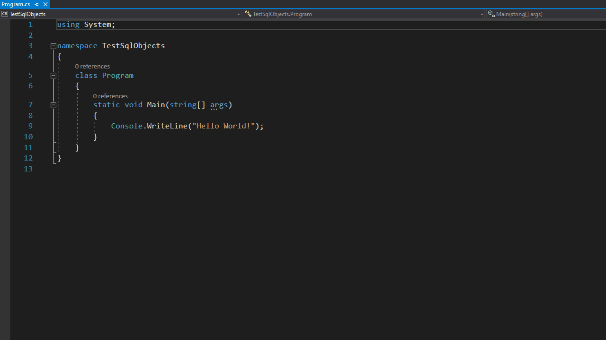606x340 pixels.
Task: Place the cursor on 'using' keyword
Action: point(68,25)
